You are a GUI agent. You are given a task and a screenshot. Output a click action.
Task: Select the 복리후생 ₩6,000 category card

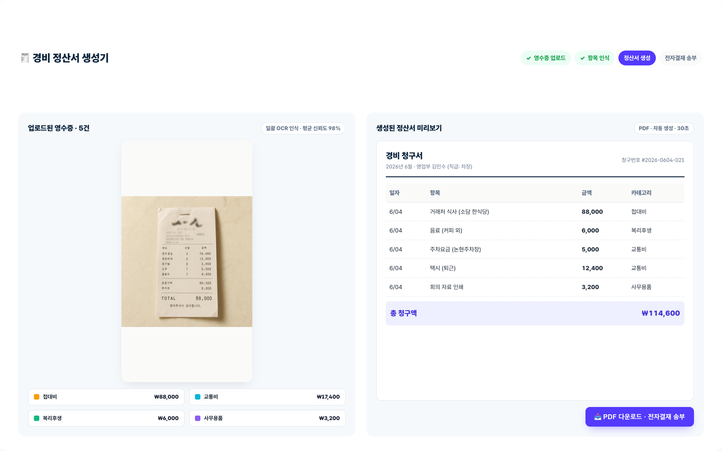point(106,418)
